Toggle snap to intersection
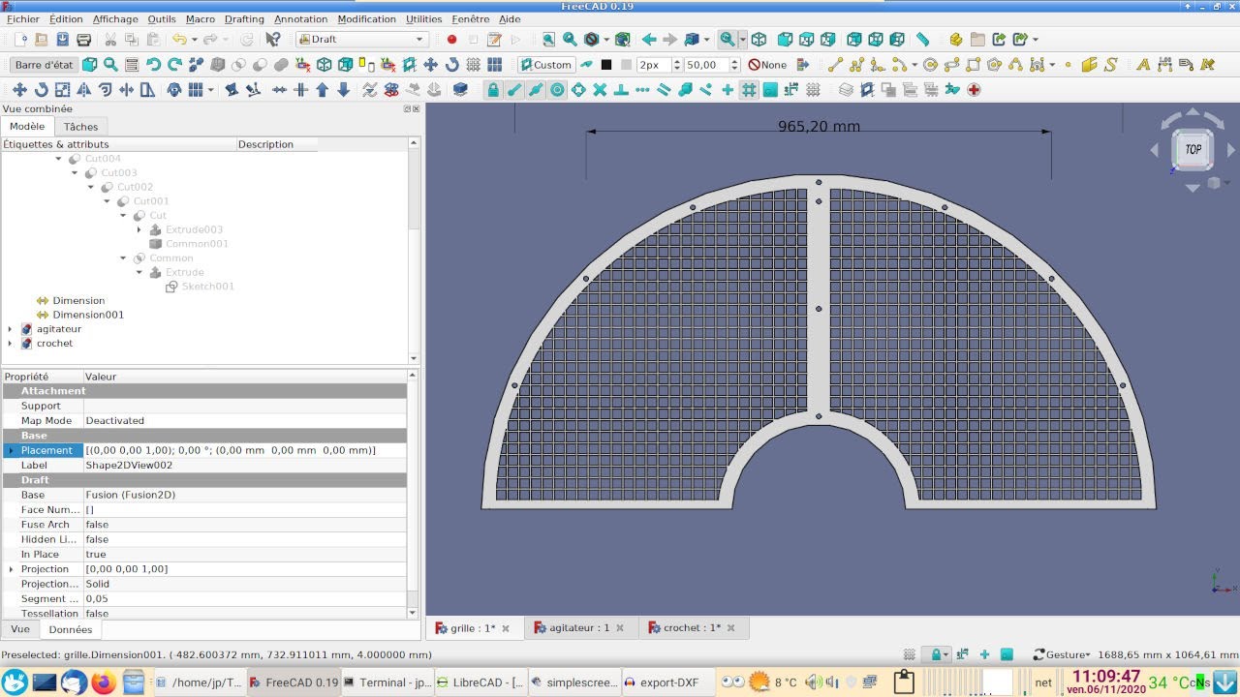This screenshot has height=697, width=1240. click(600, 90)
